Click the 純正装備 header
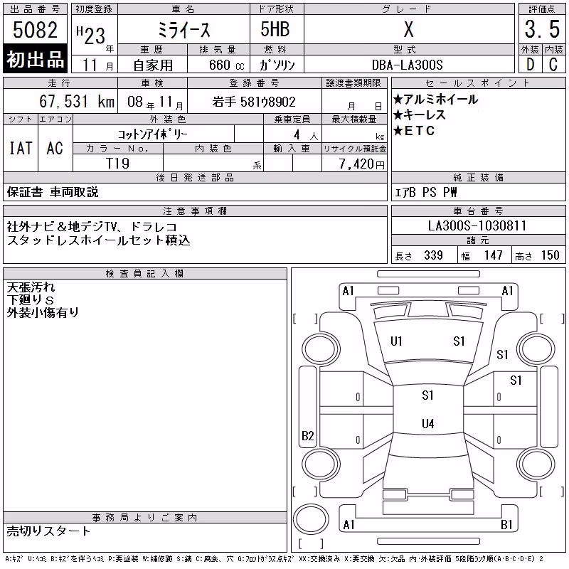 (x=478, y=177)
